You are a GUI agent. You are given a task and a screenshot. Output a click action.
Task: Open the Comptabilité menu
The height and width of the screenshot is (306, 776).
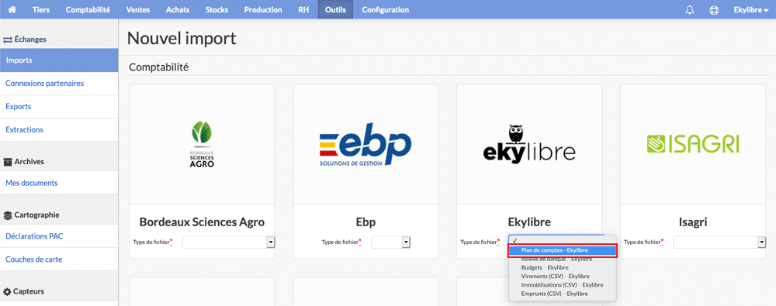click(88, 9)
